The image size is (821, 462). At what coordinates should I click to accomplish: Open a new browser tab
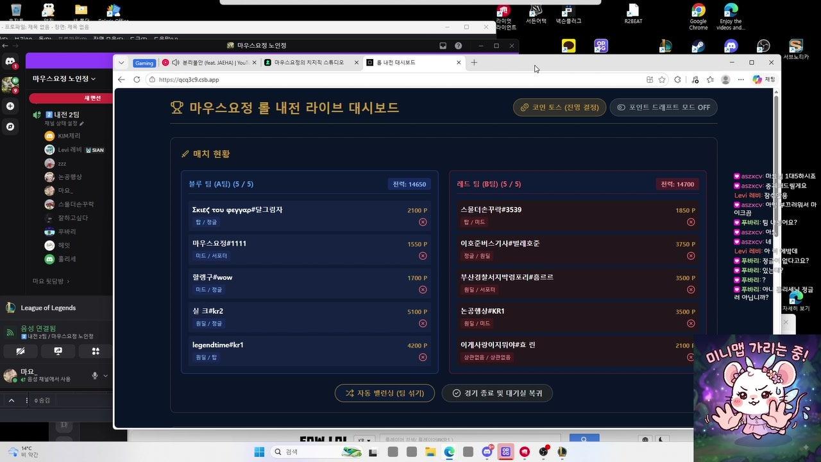pos(474,62)
